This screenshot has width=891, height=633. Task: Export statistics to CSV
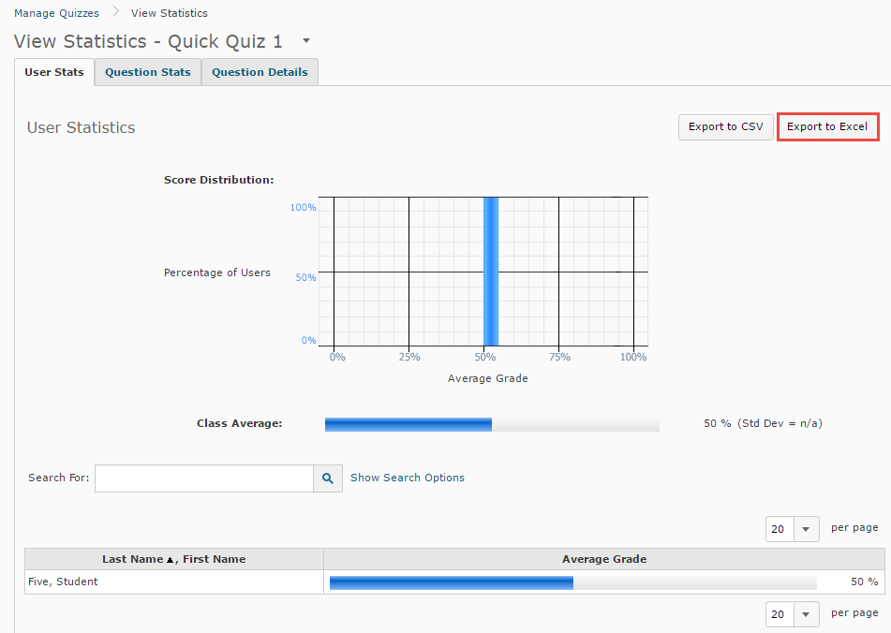click(x=726, y=126)
